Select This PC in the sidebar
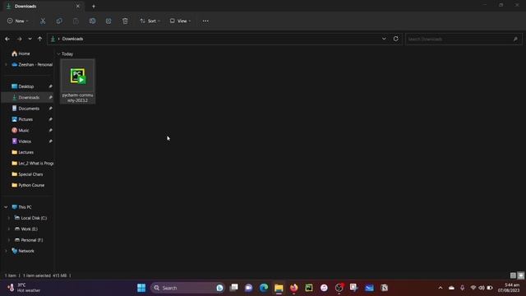This screenshot has height=296, width=526. click(25, 207)
